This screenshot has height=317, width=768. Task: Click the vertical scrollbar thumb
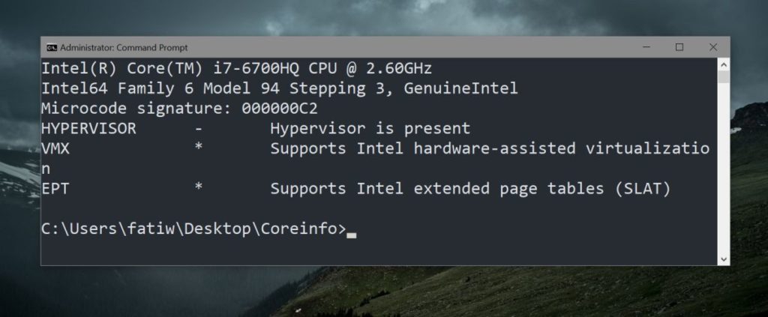[724, 76]
